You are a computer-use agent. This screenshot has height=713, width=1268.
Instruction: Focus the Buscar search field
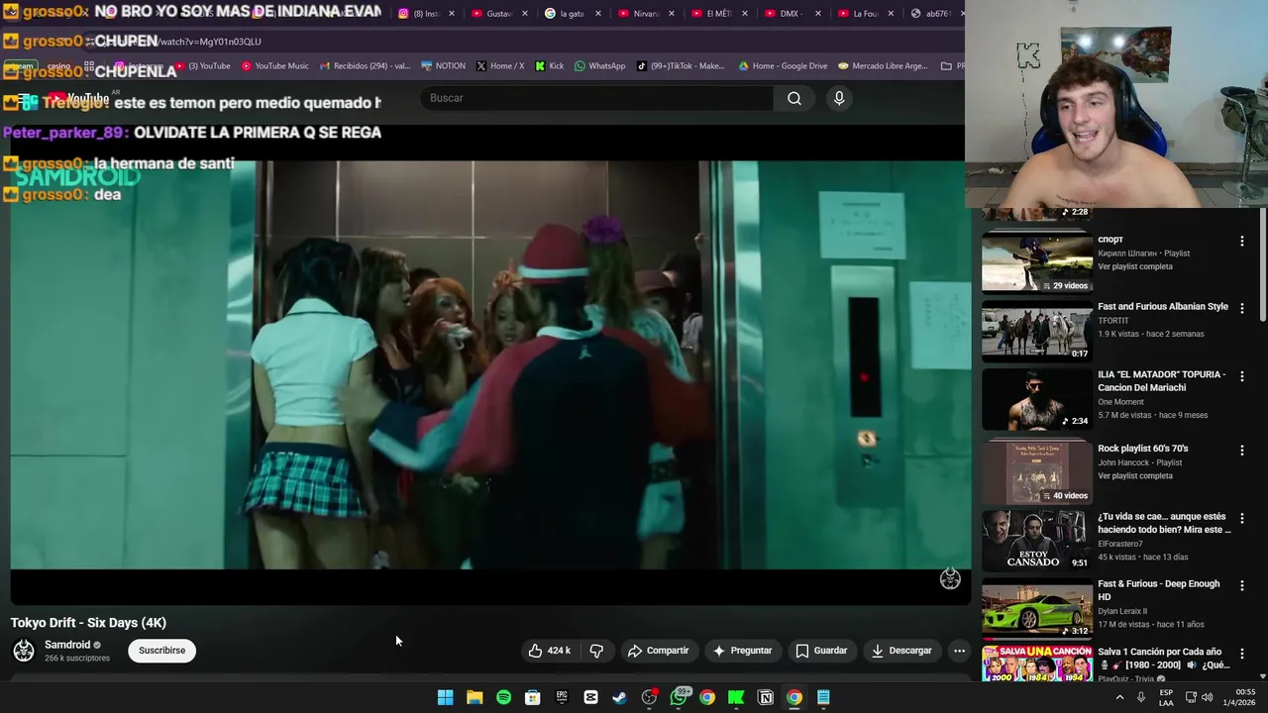(597, 98)
